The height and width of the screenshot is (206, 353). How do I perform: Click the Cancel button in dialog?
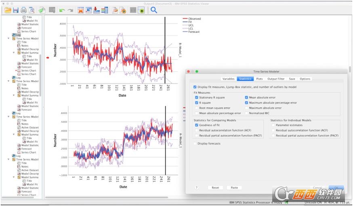pyautogui.click(x=317, y=188)
